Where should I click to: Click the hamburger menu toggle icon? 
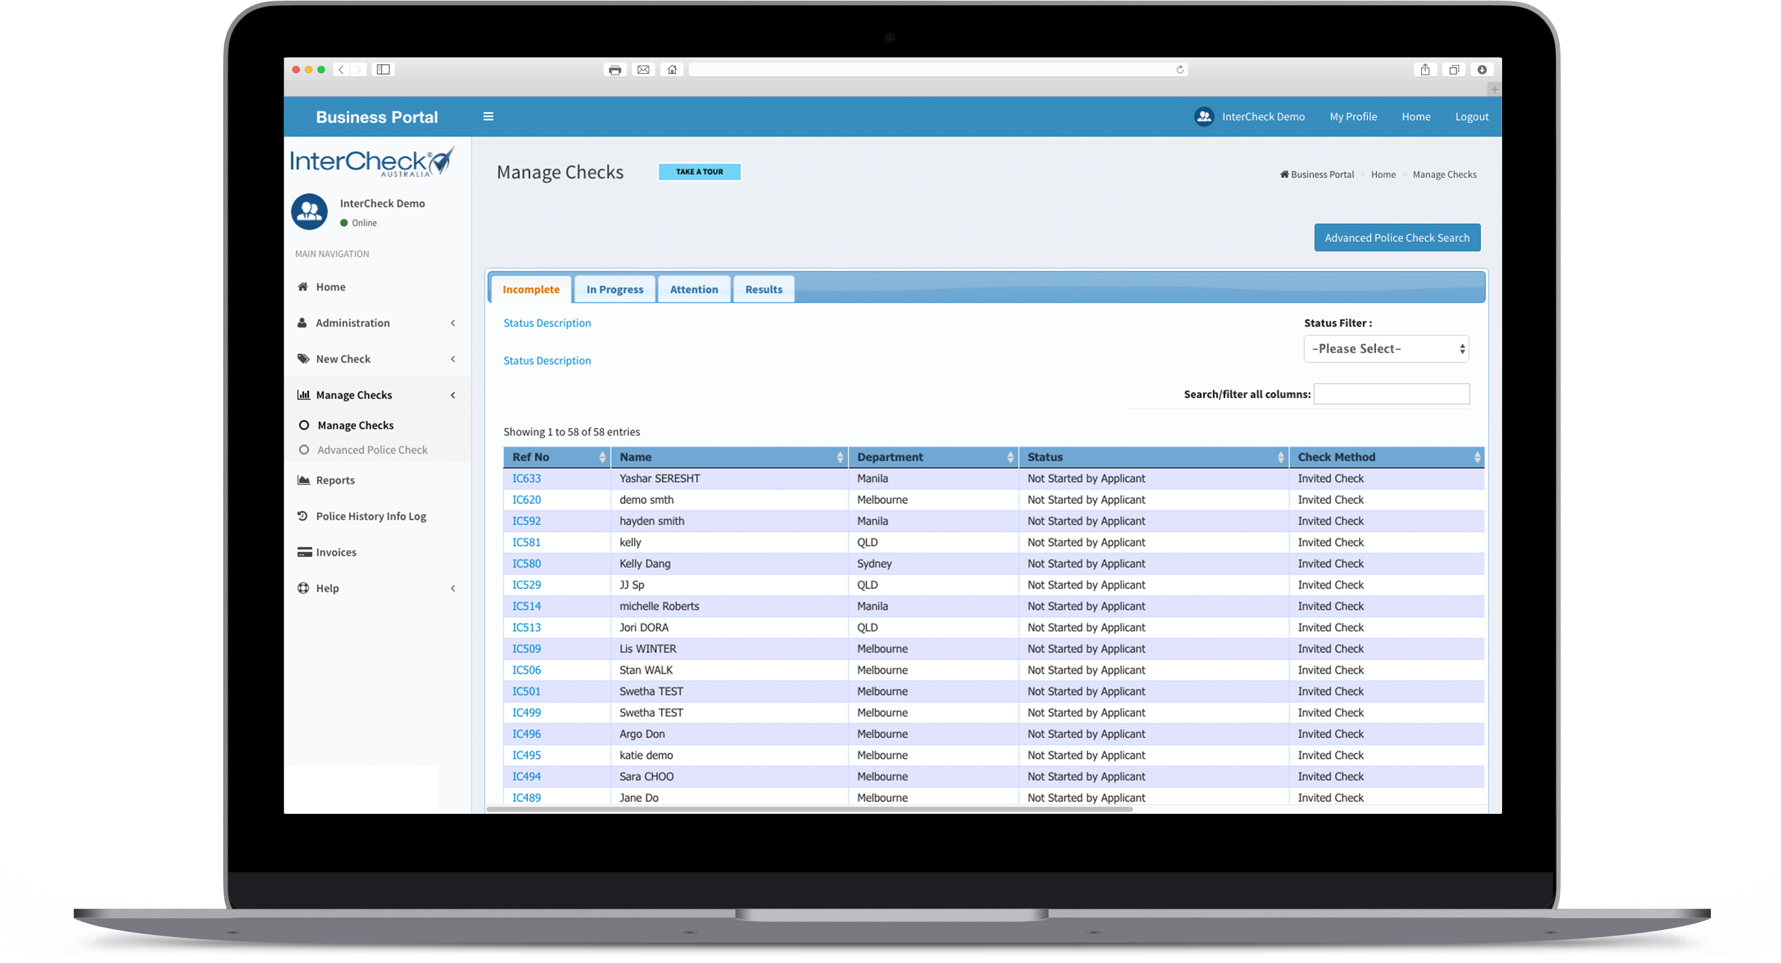pyautogui.click(x=488, y=116)
